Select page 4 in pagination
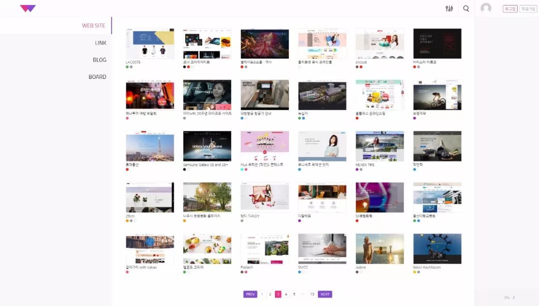 (x=286, y=295)
